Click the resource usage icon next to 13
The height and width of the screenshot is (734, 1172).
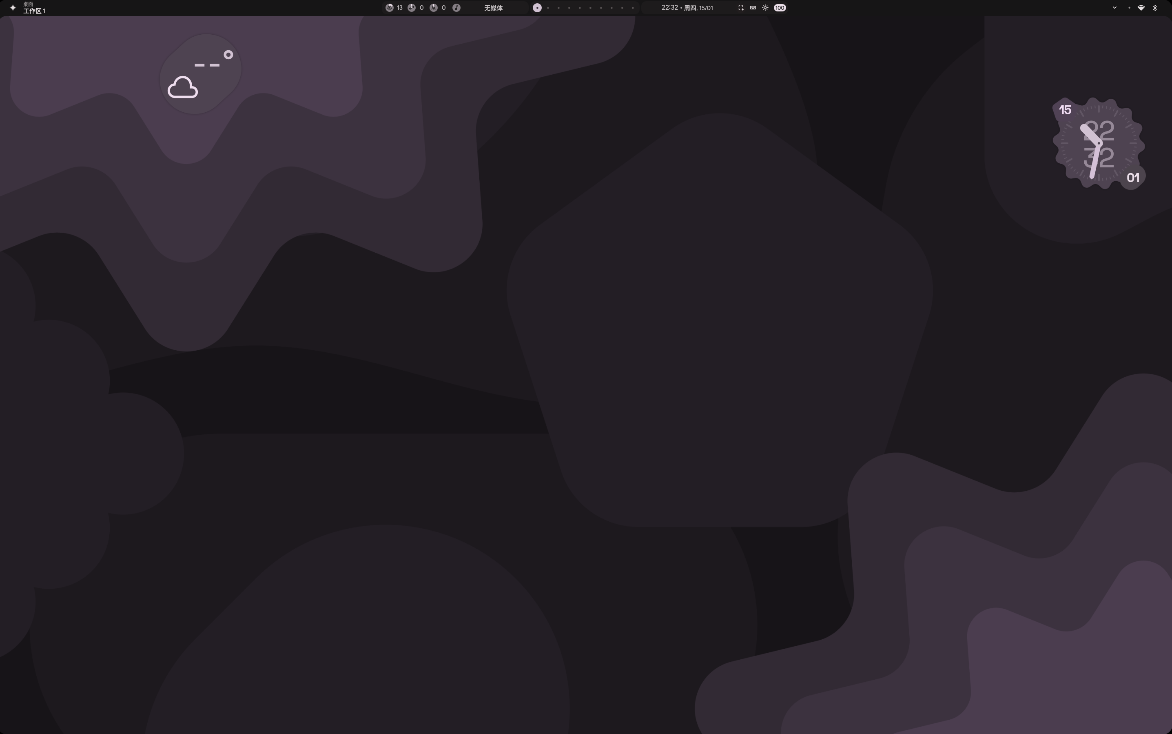389,8
